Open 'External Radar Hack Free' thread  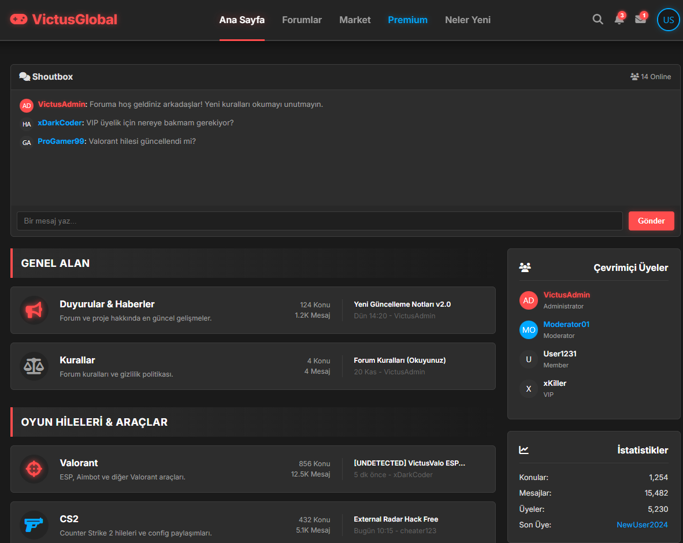tap(396, 519)
